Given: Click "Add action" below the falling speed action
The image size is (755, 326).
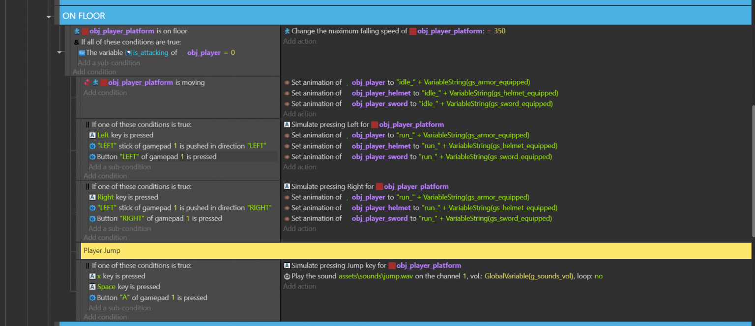Looking at the screenshot, I should 300,41.
